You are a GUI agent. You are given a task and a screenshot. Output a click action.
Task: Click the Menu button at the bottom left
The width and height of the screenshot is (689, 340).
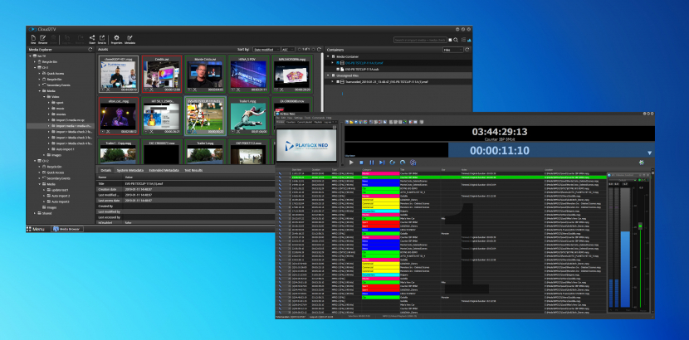[x=36, y=229]
